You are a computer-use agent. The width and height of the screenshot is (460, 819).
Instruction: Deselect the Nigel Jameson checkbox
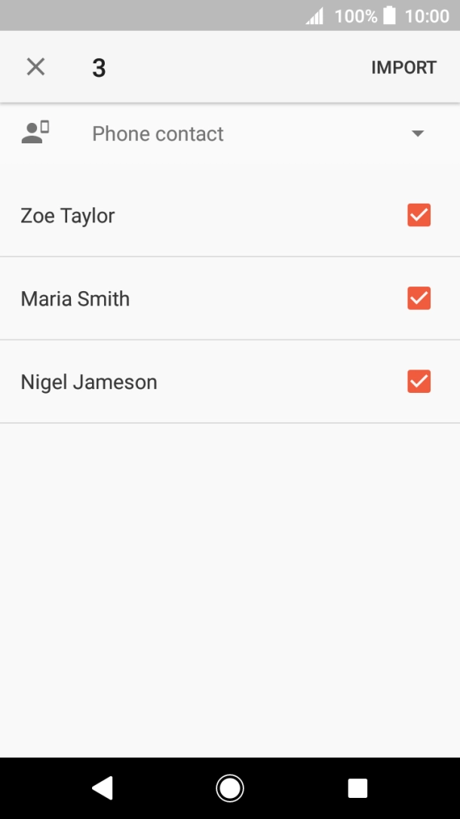(419, 382)
